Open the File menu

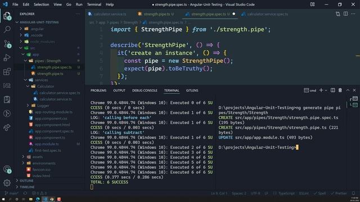click(x=15, y=4)
